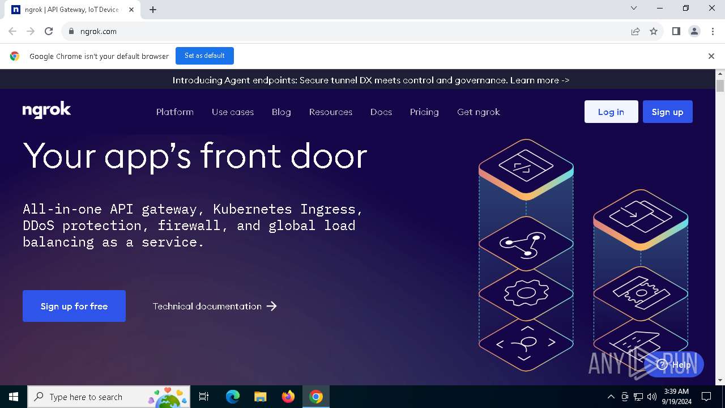The width and height of the screenshot is (725, 408).
Task: Open the Windows notification center
Action: 706,397
